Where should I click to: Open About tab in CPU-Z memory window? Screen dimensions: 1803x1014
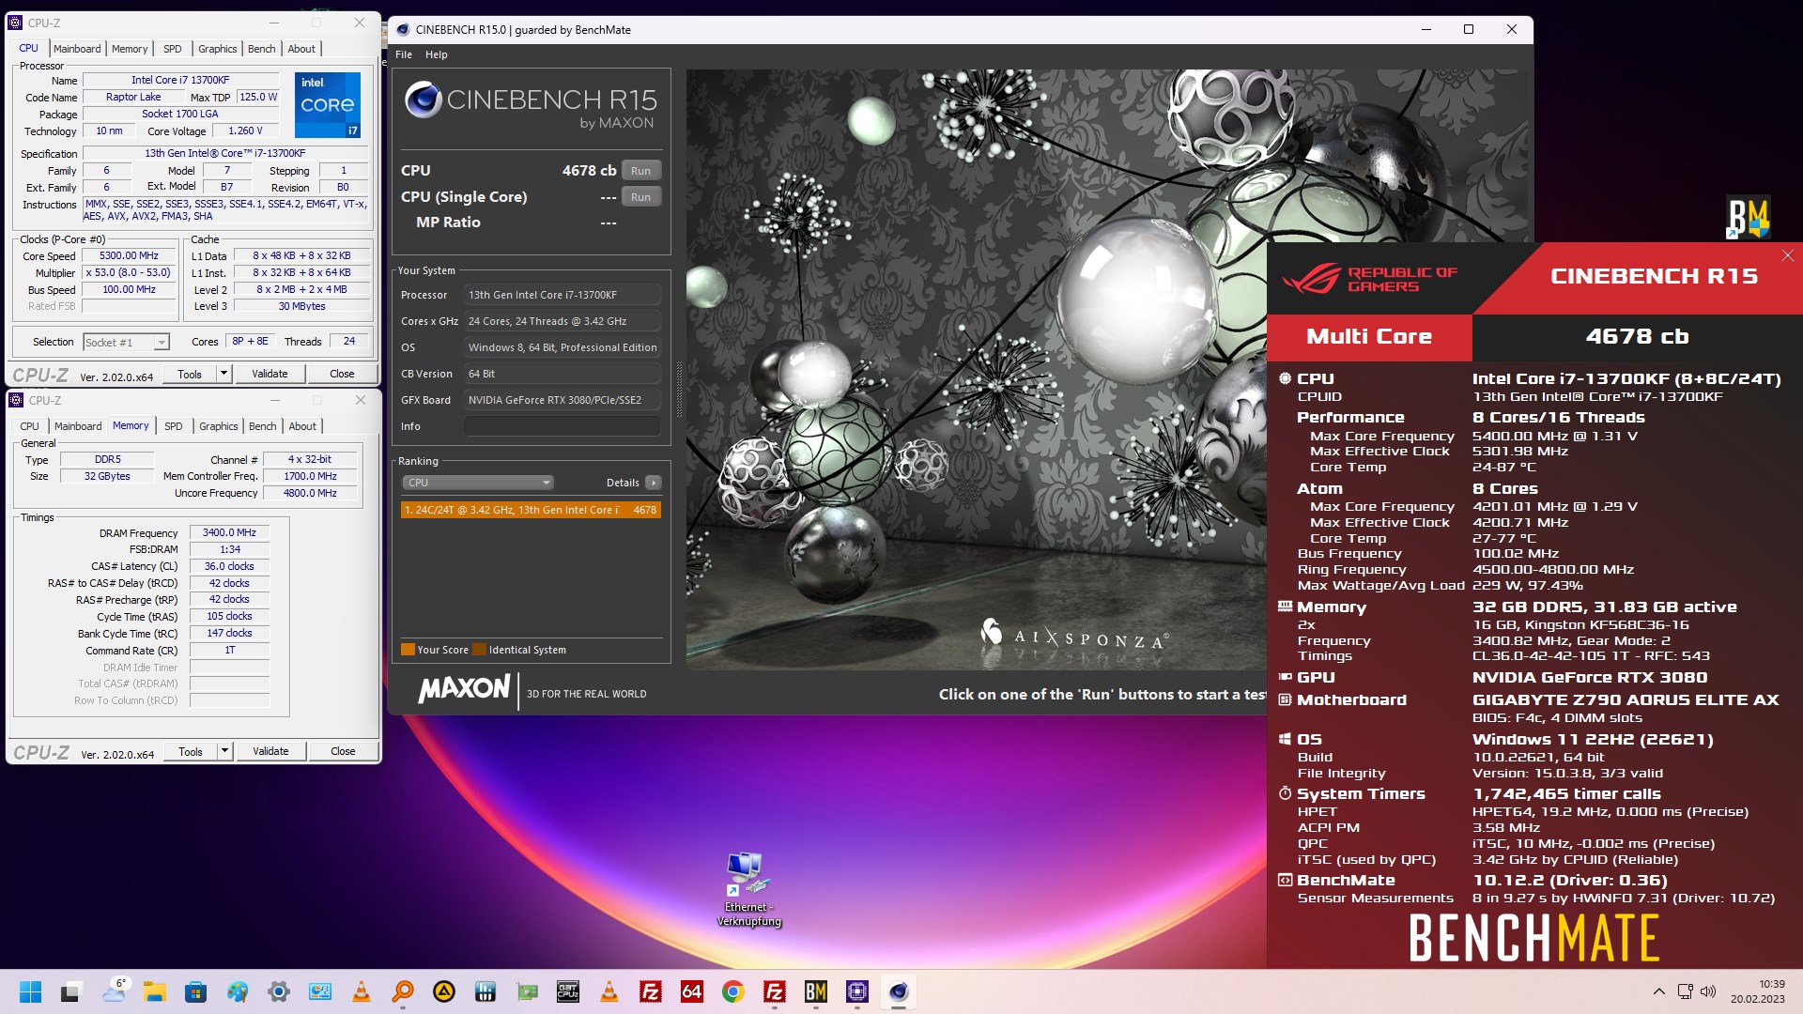[302, 426]
